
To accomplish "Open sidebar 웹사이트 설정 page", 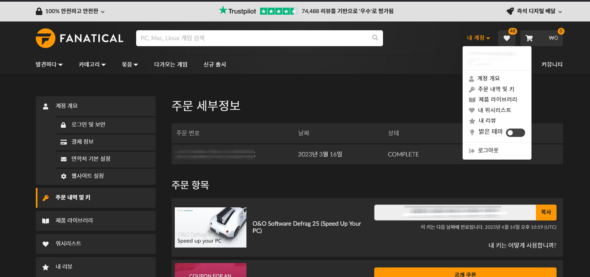I will point(105,176).
